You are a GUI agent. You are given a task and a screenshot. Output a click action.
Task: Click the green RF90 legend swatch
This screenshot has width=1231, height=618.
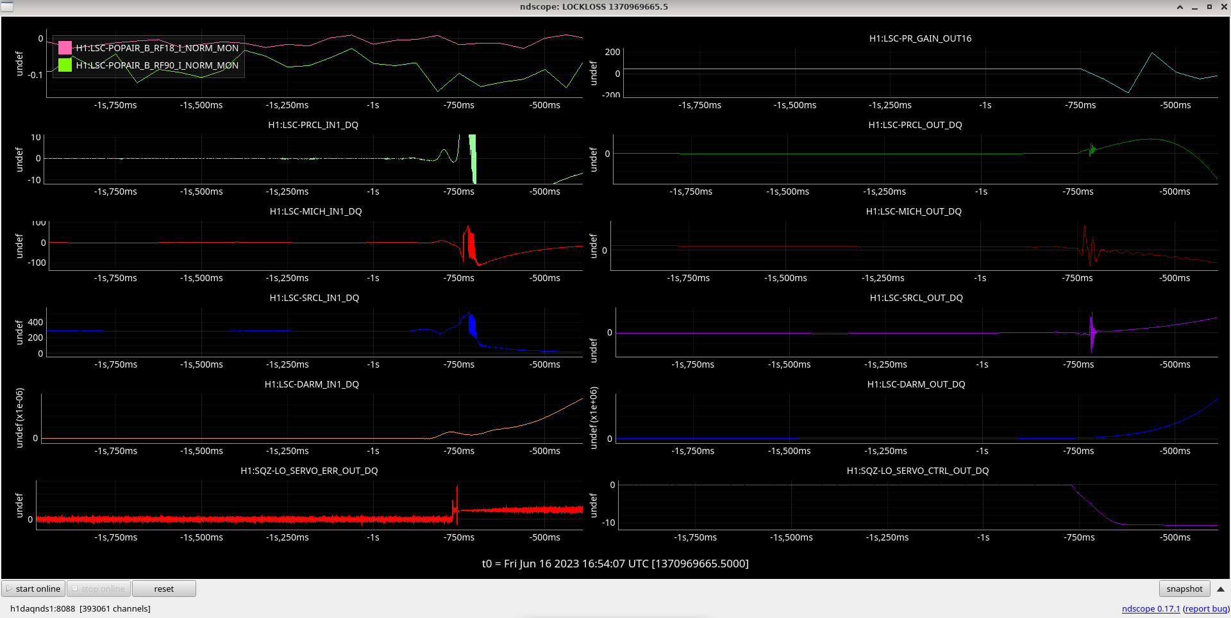[x=65, y=65]
